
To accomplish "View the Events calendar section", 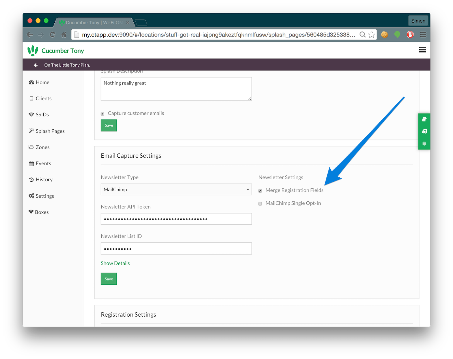I will pos(43,163).
